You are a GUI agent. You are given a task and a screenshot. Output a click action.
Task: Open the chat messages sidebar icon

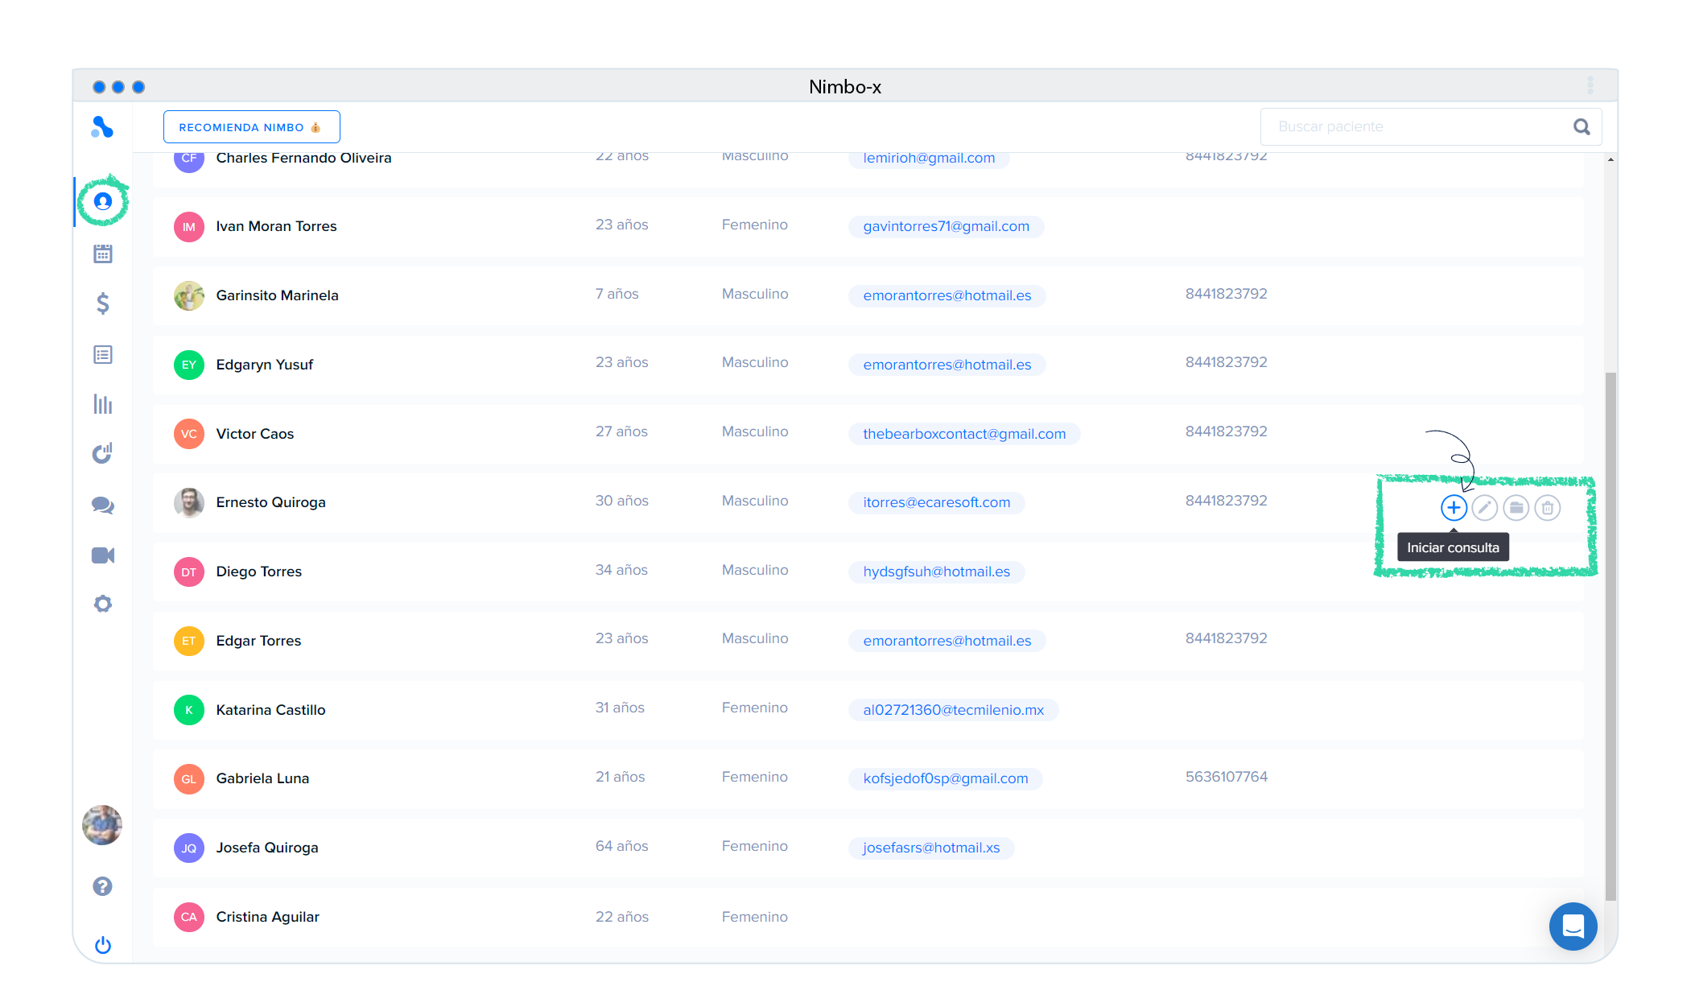coord(103,506)
